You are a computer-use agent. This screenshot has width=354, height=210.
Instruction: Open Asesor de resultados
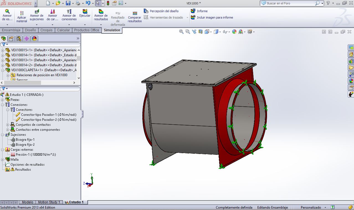[101, 15]
